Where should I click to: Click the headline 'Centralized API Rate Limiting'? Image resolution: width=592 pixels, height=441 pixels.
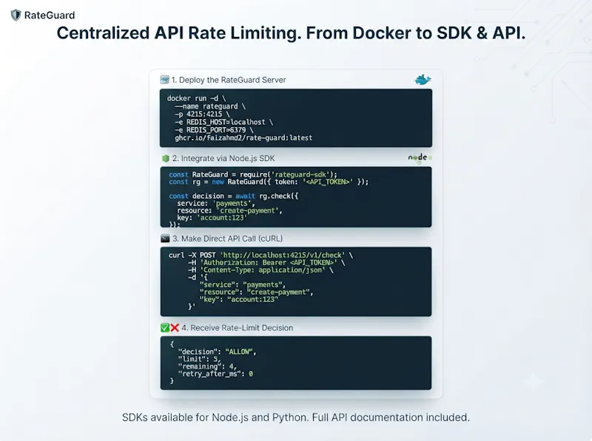coord(179,33)
